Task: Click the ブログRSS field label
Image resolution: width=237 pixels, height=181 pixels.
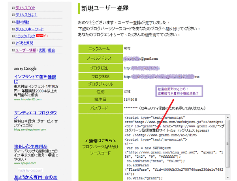Action: click(100, 77)
